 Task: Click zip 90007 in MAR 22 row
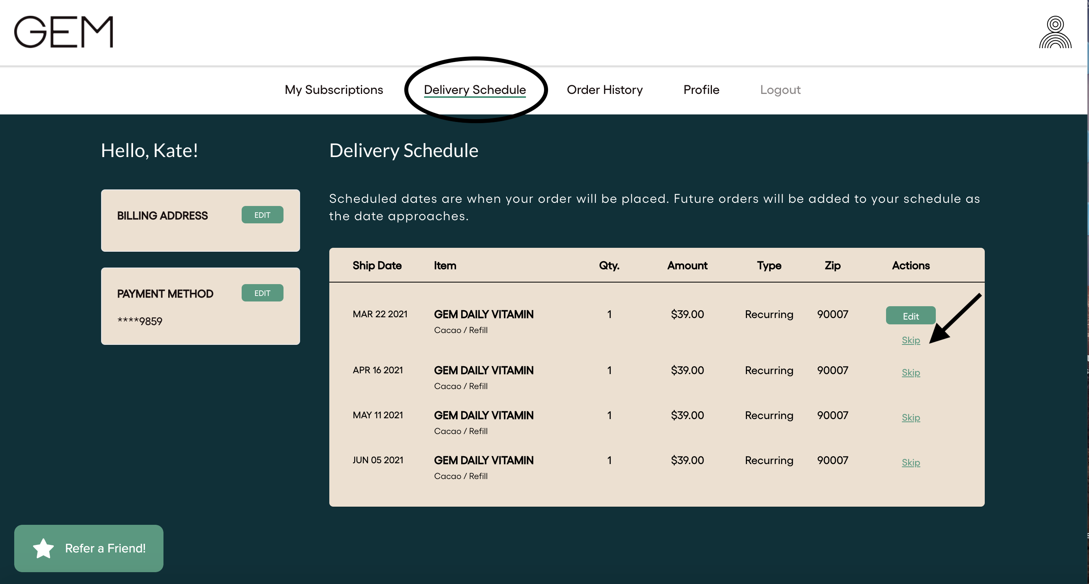pyautogui.click(x=832, y=314)
